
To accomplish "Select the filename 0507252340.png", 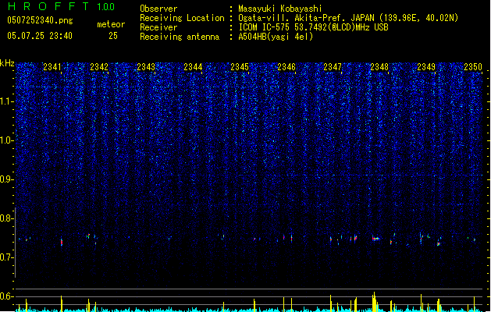I will (40, 20).
